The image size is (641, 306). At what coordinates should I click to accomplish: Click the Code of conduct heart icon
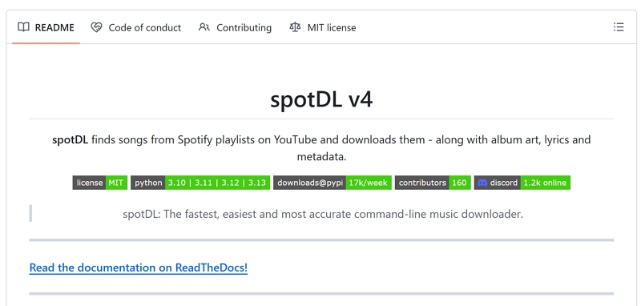[x=96, y=27]
